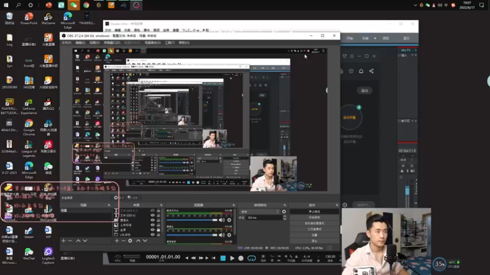The width and height of the screenshot is (490, 275).
Task: Remove the selected source in Sources panel
Action: (124, 241)
